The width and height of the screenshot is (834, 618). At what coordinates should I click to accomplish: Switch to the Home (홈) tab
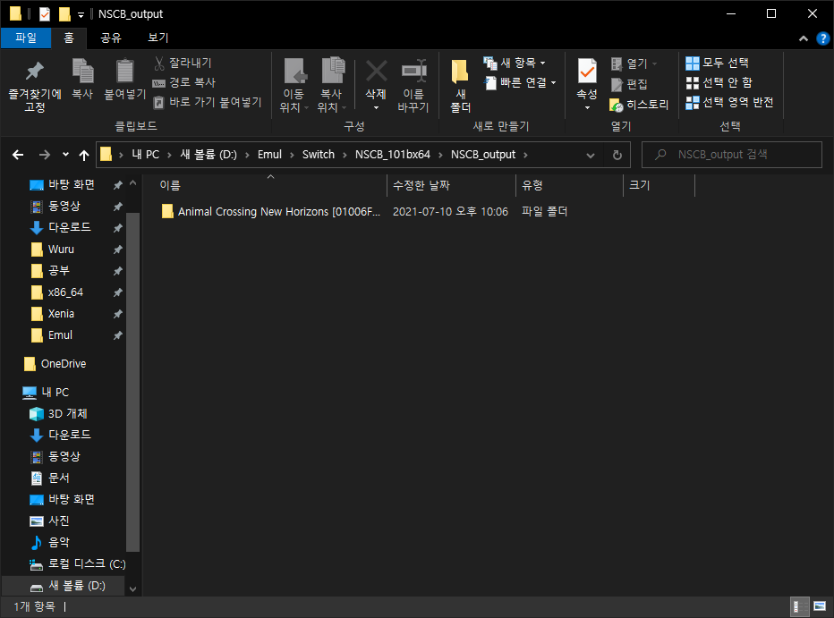(69, 38)
